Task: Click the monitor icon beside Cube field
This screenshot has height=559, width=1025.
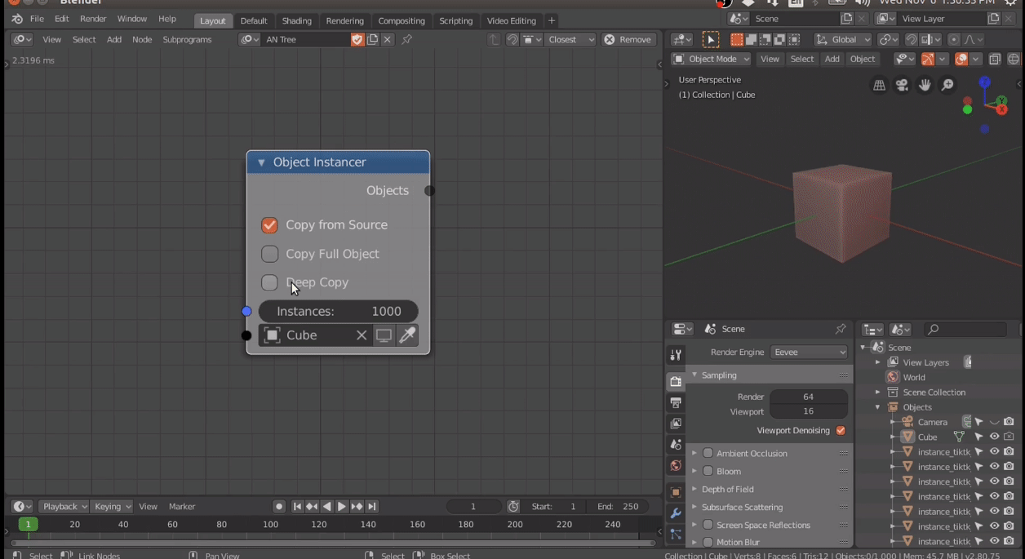Action: tap(384, 335)
